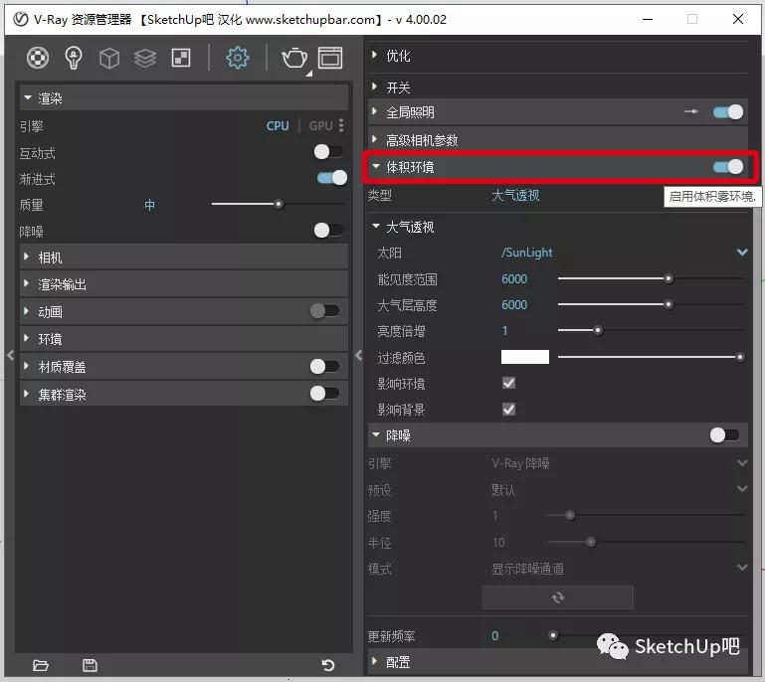The height and width of the screenshot is (682, 765).
Task: Revert settings to default arrow icon
Action: [328, 665]
